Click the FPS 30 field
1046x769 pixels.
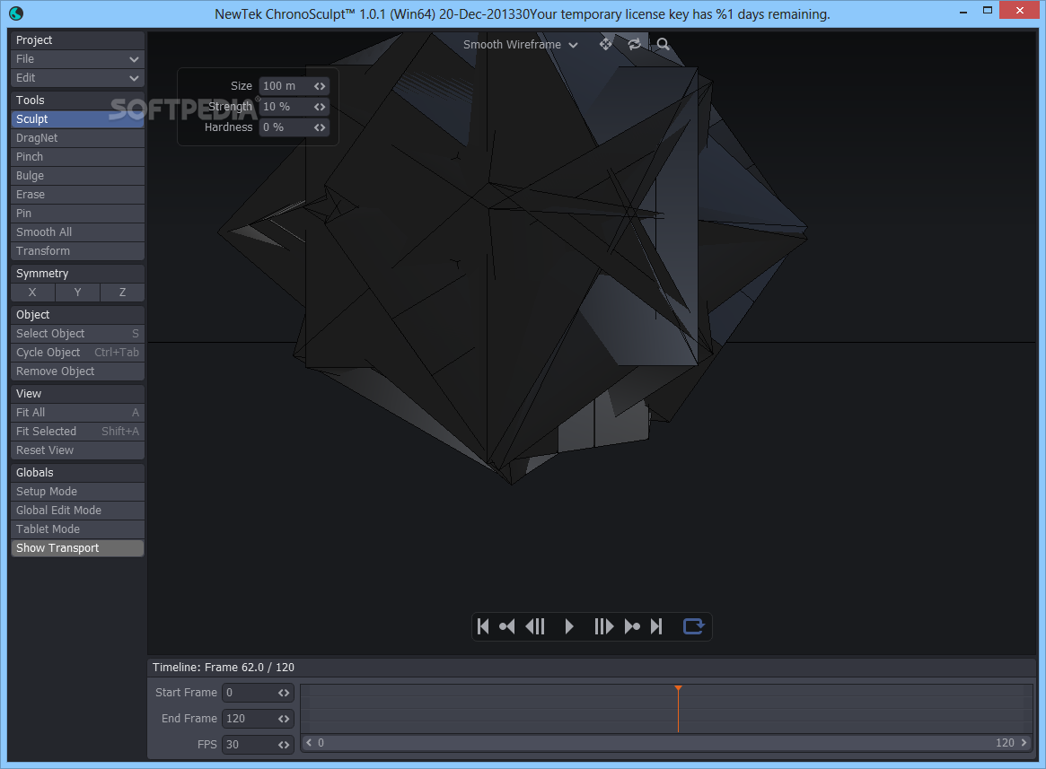point(258,745)
